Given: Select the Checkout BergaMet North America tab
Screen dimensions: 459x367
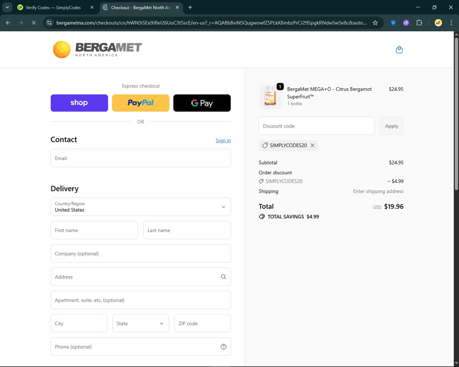Looking at the screenshot, I should [140, 7].
